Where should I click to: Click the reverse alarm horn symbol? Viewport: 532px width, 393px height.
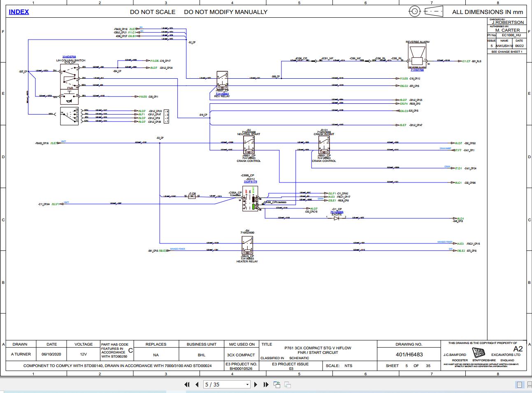(x=418, y=55)
